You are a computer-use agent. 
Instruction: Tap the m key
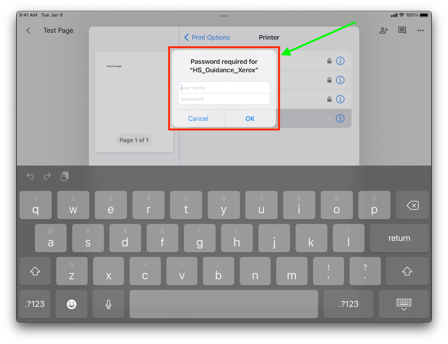[292, 271]
